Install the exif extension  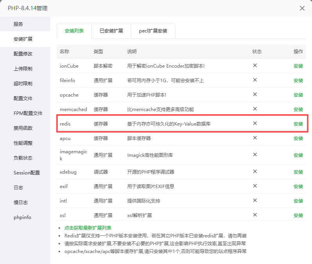point(298,187)
